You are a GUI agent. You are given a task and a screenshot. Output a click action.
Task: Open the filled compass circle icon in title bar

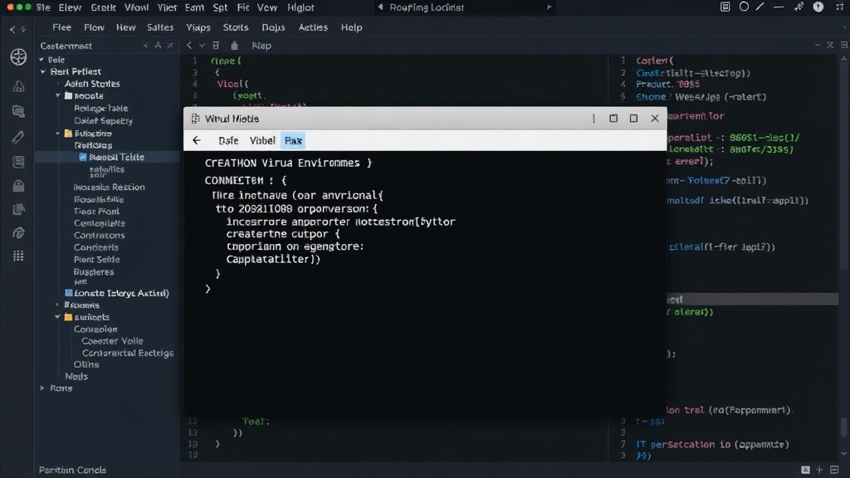(x=818, y=7)
